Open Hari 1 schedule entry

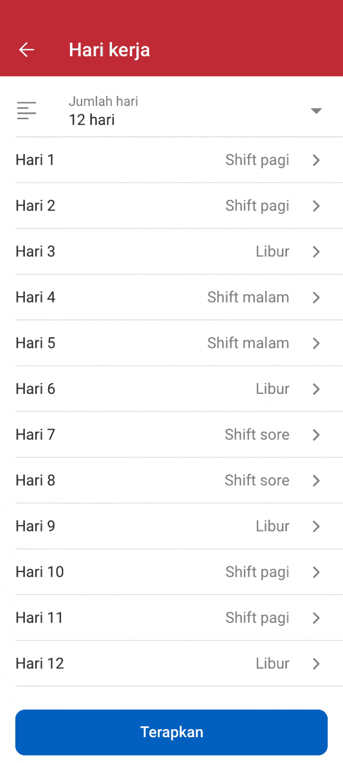coord(171,160)
